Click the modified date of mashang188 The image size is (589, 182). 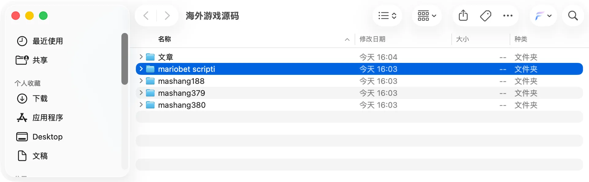(378, 81)
